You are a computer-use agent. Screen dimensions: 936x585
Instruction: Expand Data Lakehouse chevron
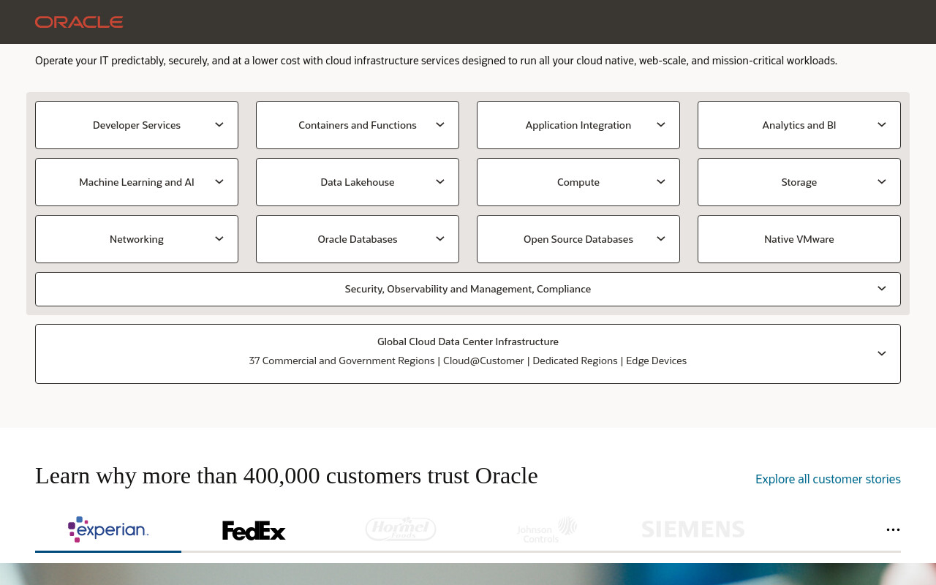tap(440, 182)
